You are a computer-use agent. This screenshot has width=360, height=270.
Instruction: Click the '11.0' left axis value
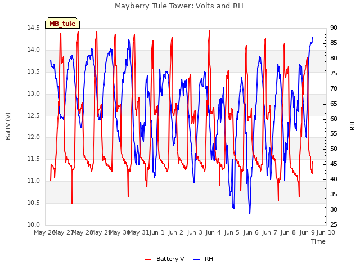click(33, 181)
